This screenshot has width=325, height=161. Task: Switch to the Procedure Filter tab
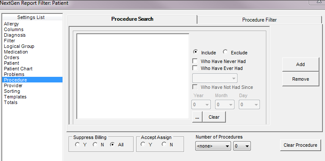click(x=259, y=20)
